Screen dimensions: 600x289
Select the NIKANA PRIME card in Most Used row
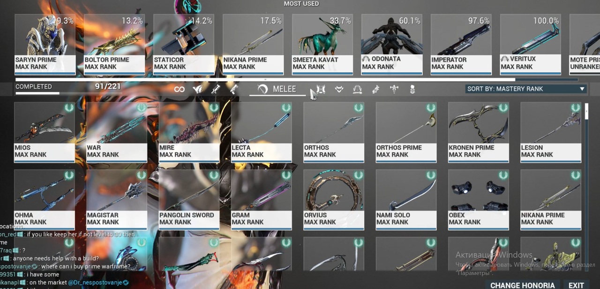253,44
